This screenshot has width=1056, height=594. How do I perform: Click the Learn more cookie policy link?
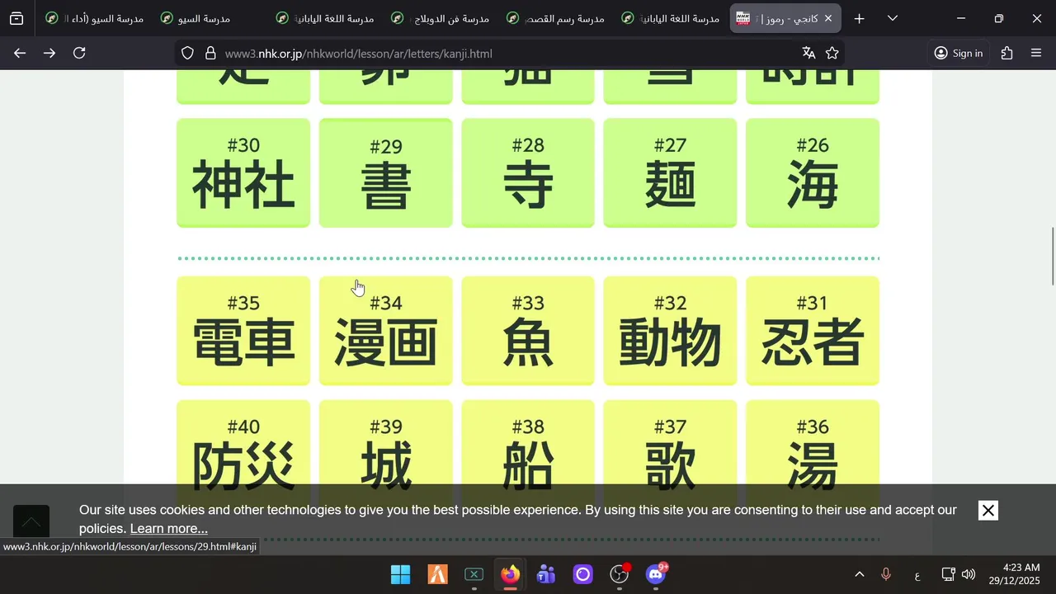(168, 529)
